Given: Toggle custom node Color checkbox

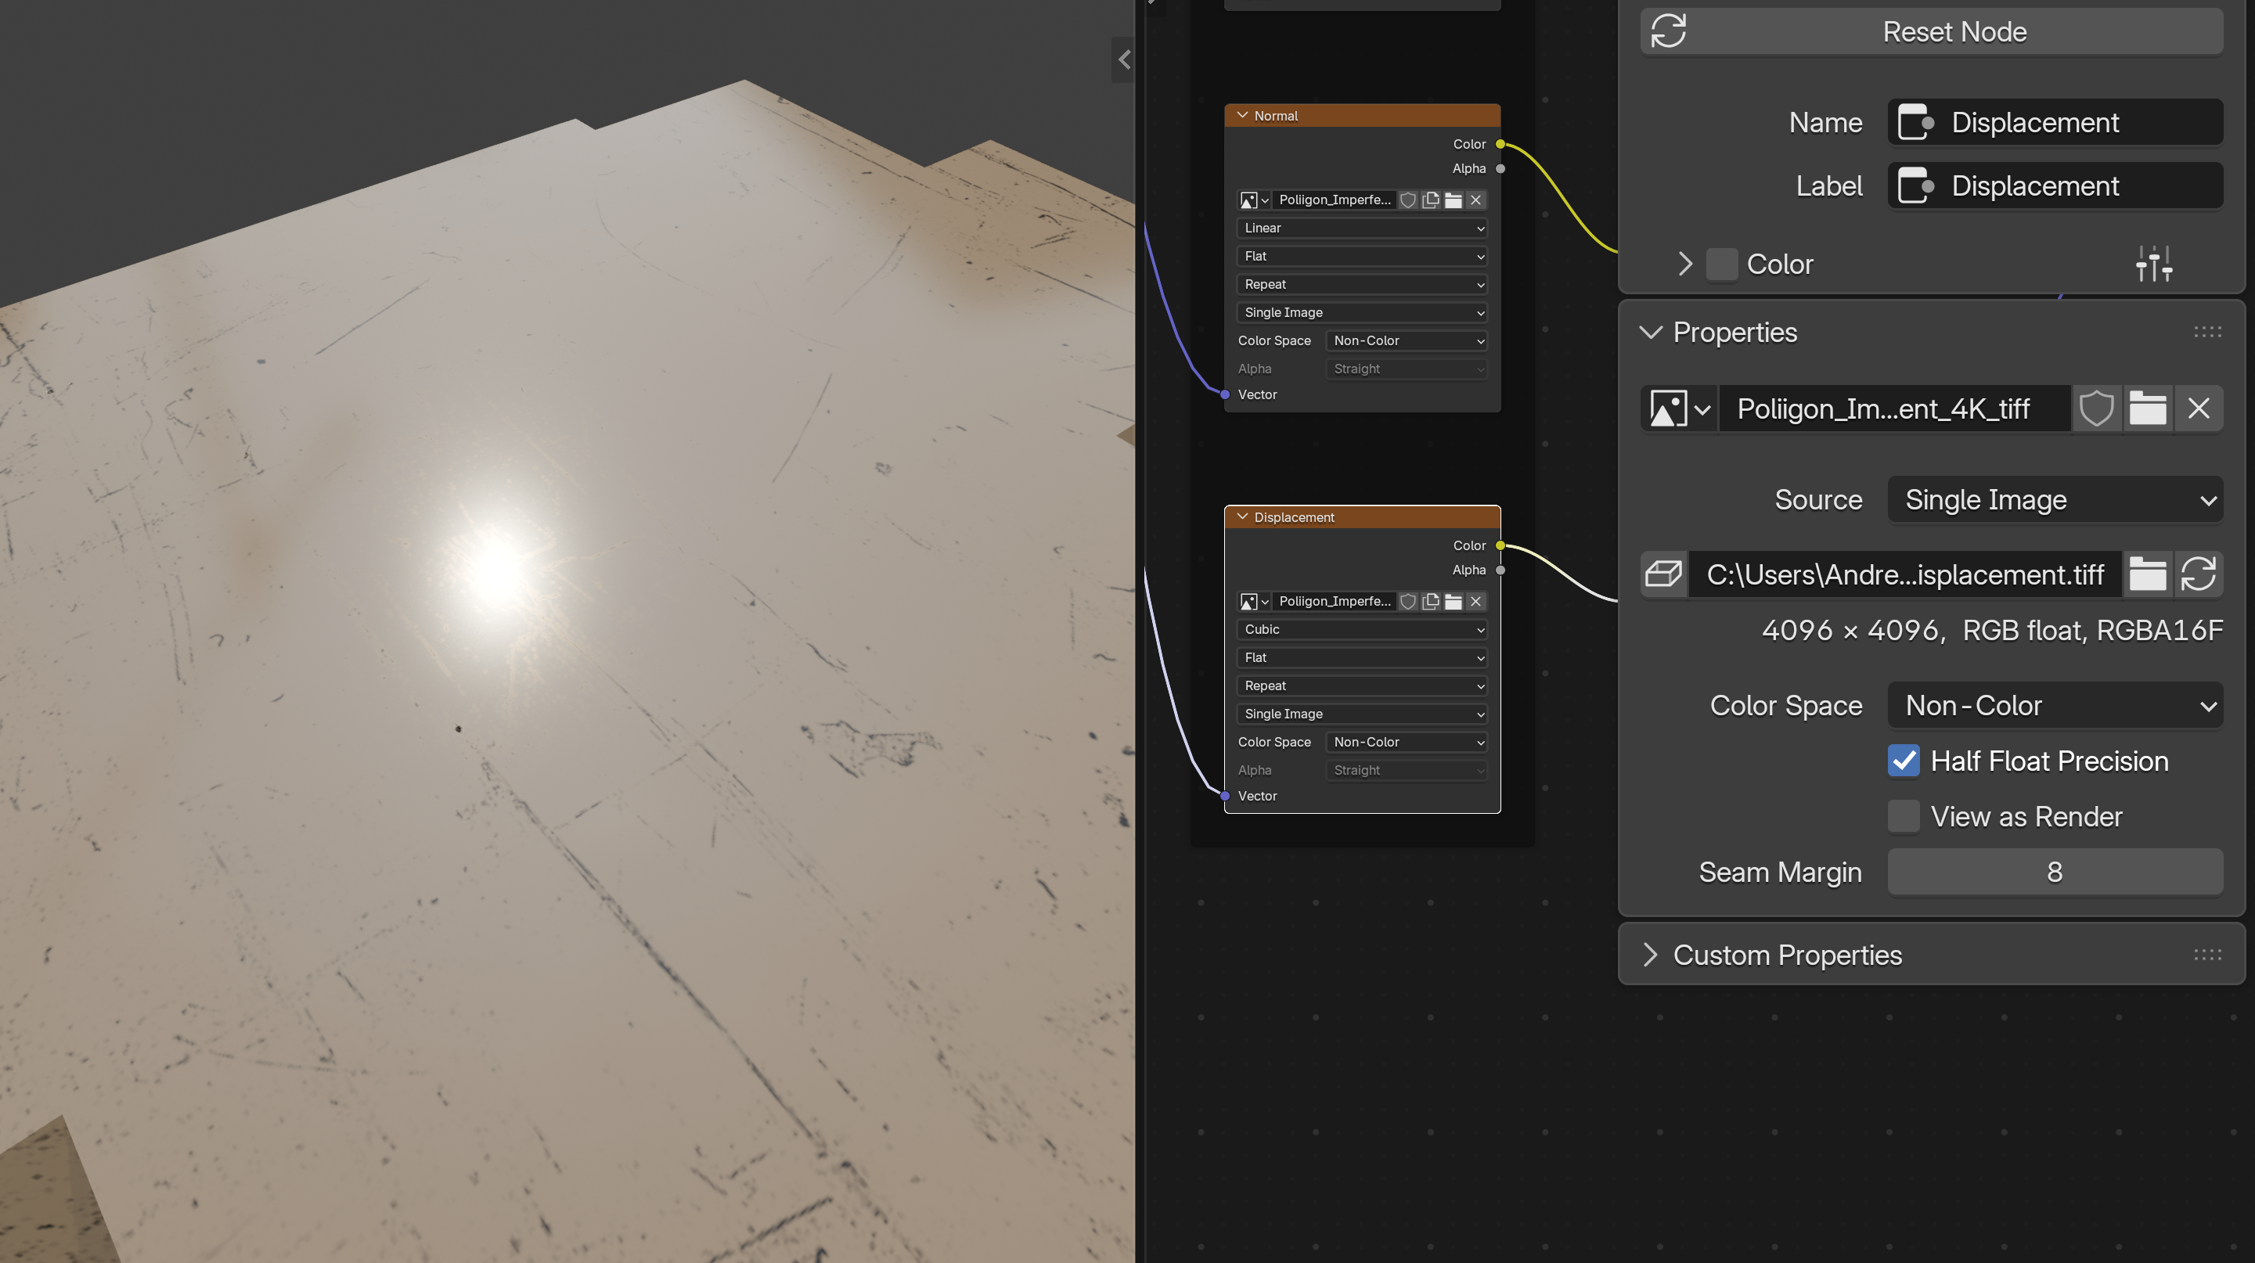Looking at the screenshot, I should point(1721,264).
